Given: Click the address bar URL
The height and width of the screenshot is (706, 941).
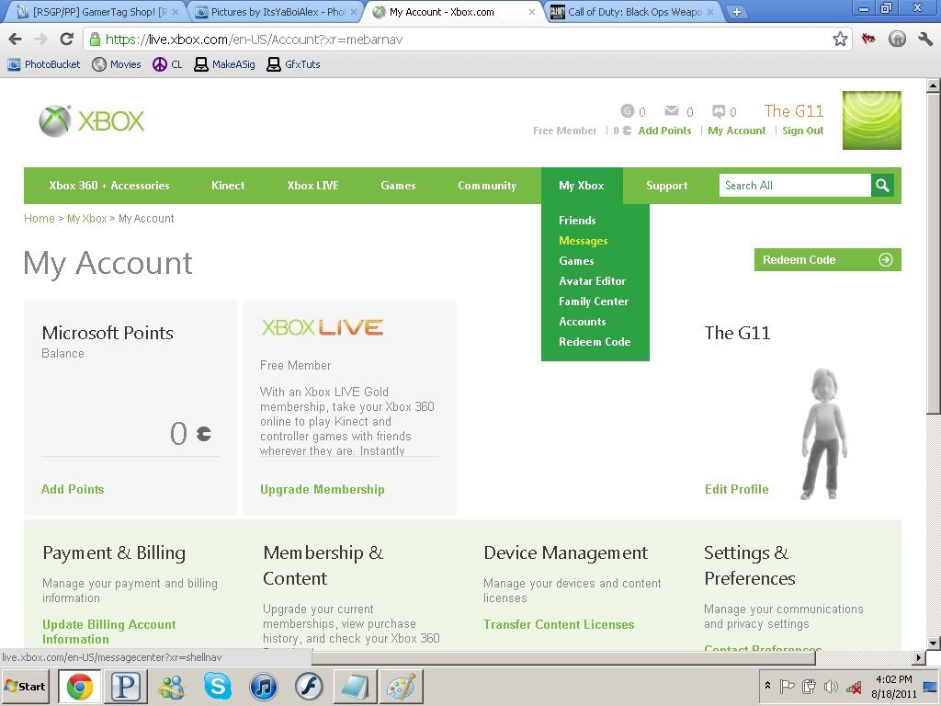Looking at the screenshot, I should (x=254, y=40).
